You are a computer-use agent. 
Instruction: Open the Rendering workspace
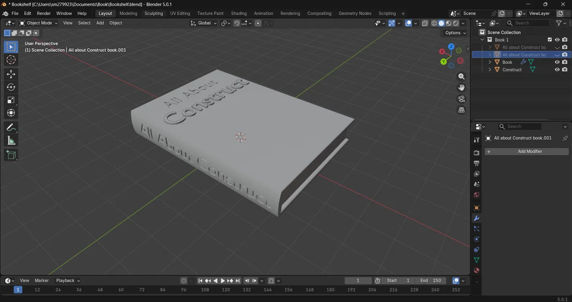coord(290,13)
